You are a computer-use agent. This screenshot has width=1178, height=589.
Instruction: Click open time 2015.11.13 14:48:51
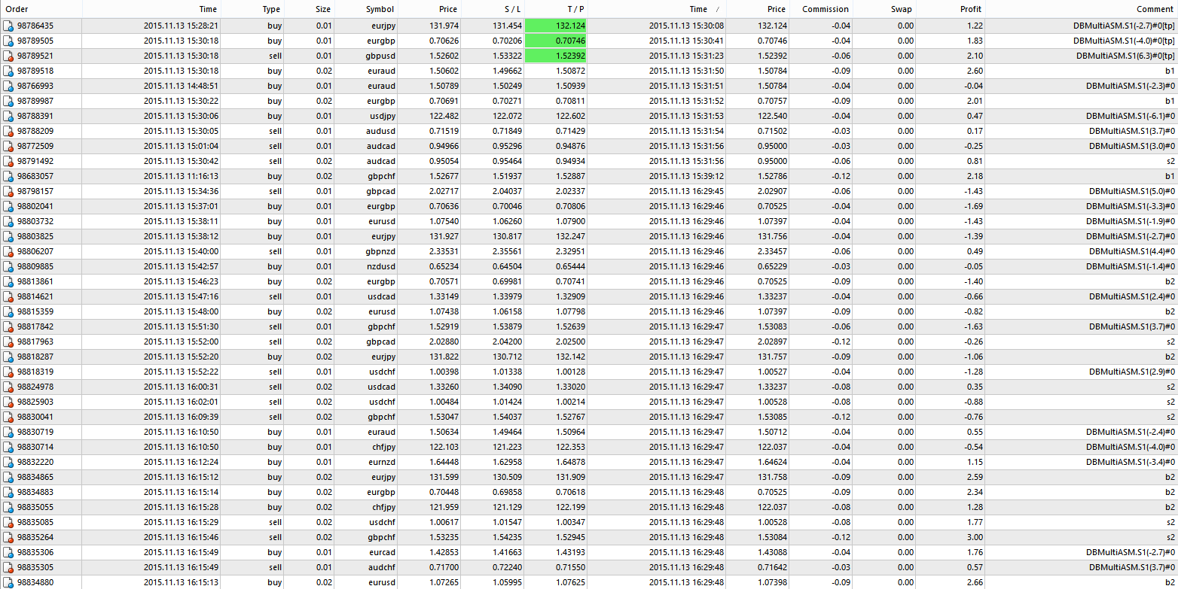point(181,86)
